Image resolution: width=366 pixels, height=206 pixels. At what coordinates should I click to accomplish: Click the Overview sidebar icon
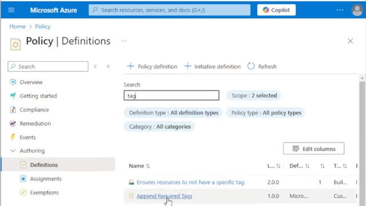point(13,82)
